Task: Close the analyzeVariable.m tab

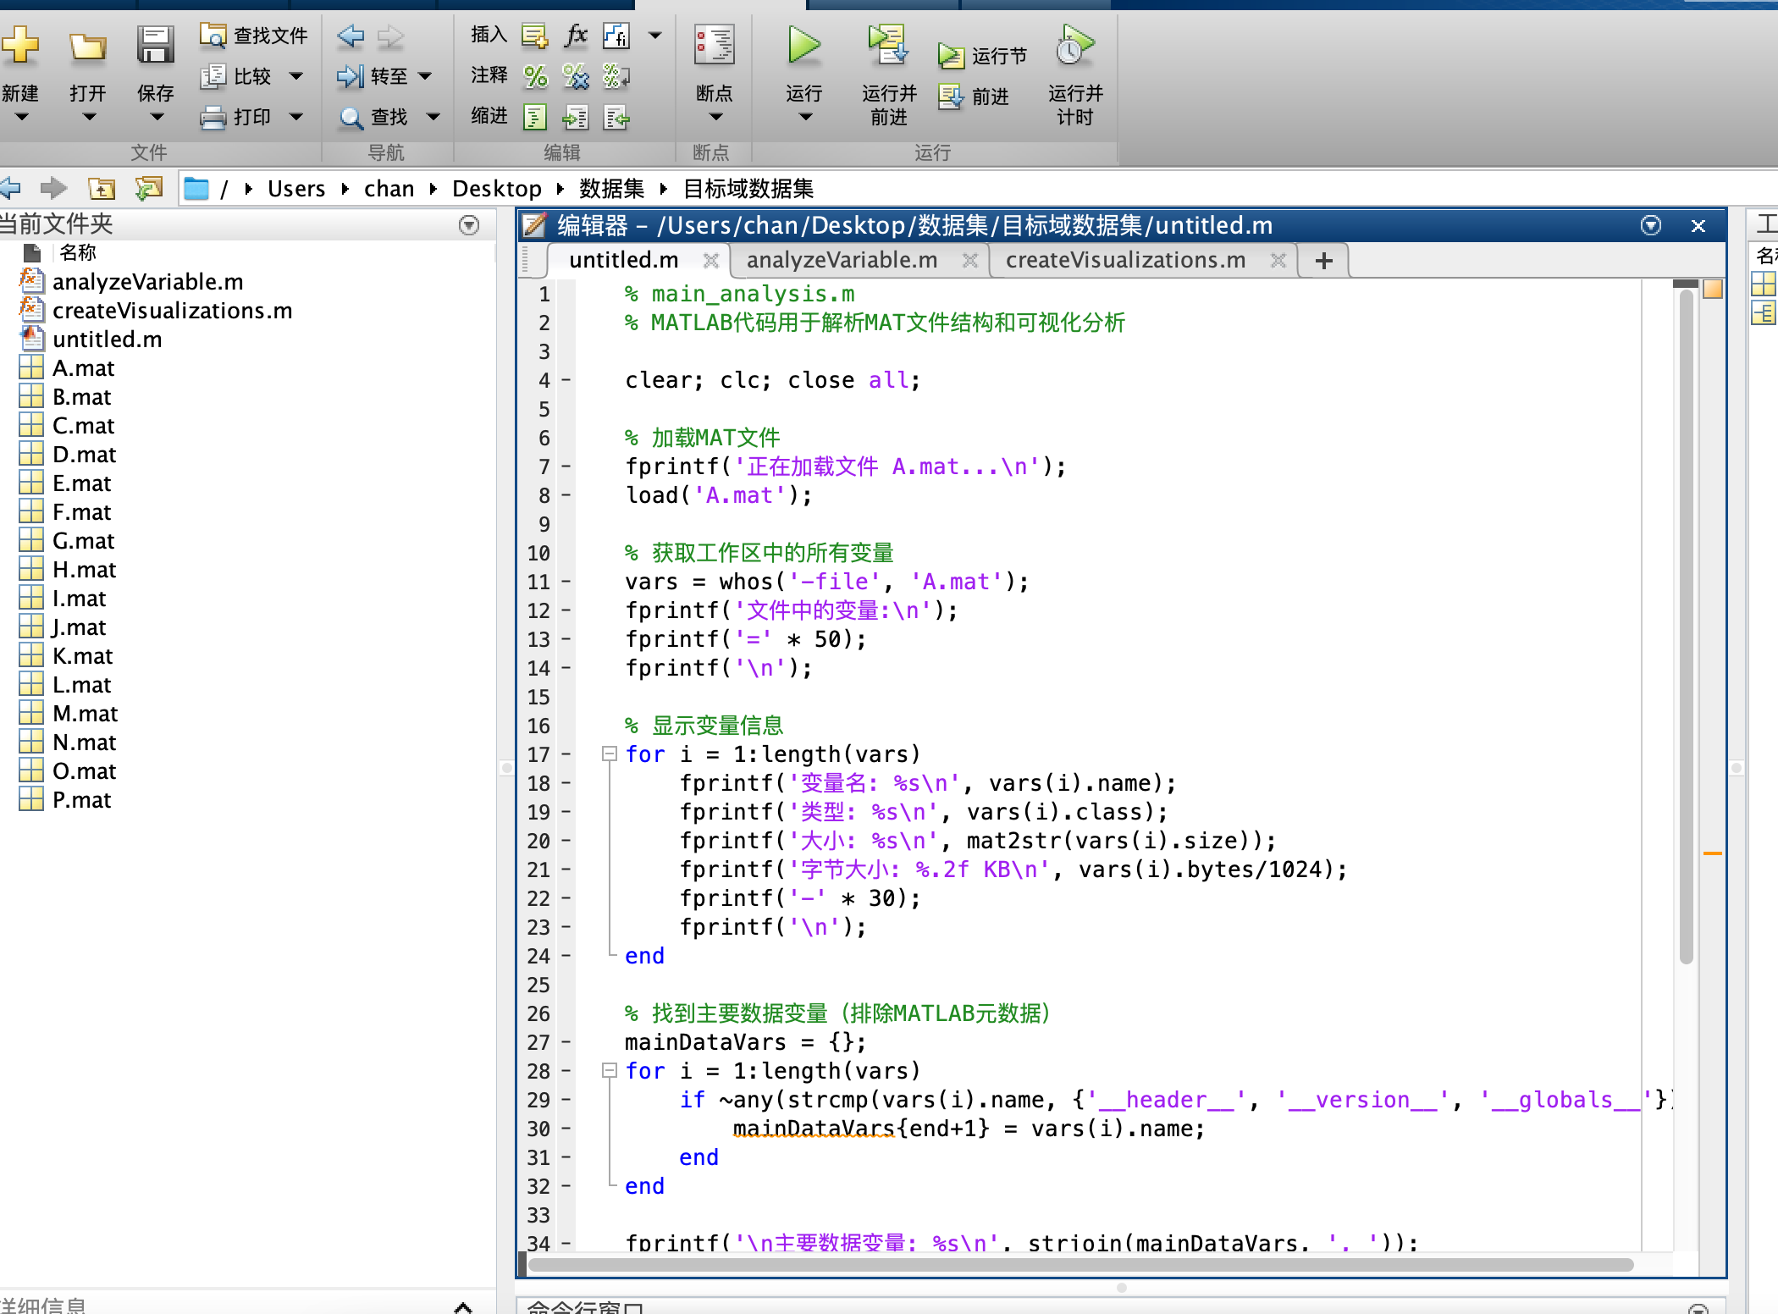Action: (970, 261)
